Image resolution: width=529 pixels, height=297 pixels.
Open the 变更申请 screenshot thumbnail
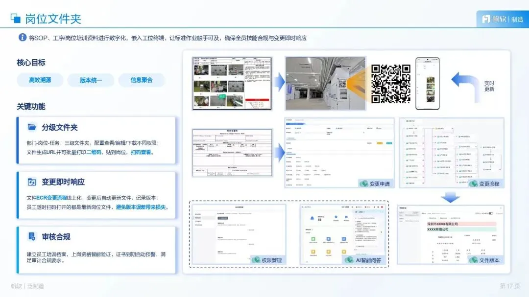tap(339, 152)
